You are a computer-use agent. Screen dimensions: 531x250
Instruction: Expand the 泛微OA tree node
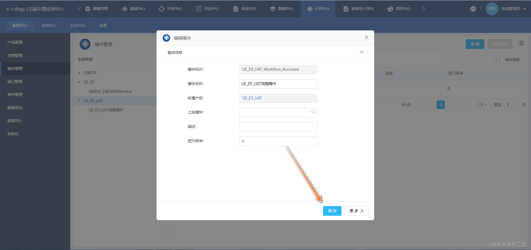coord(79,73)
